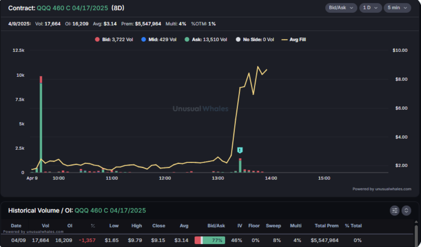The width and height of the screenshot is (421, 247).
Task: Sort table by the Vol column header
Action: tap(45, 226)
